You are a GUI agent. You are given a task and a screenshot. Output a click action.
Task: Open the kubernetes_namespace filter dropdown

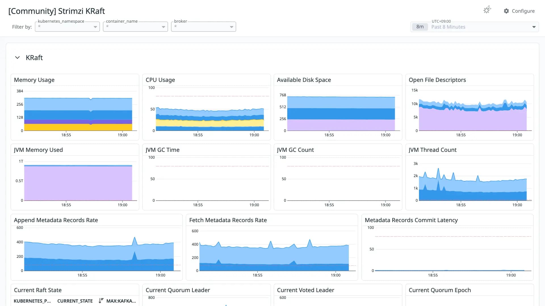[x=67, y=27]
